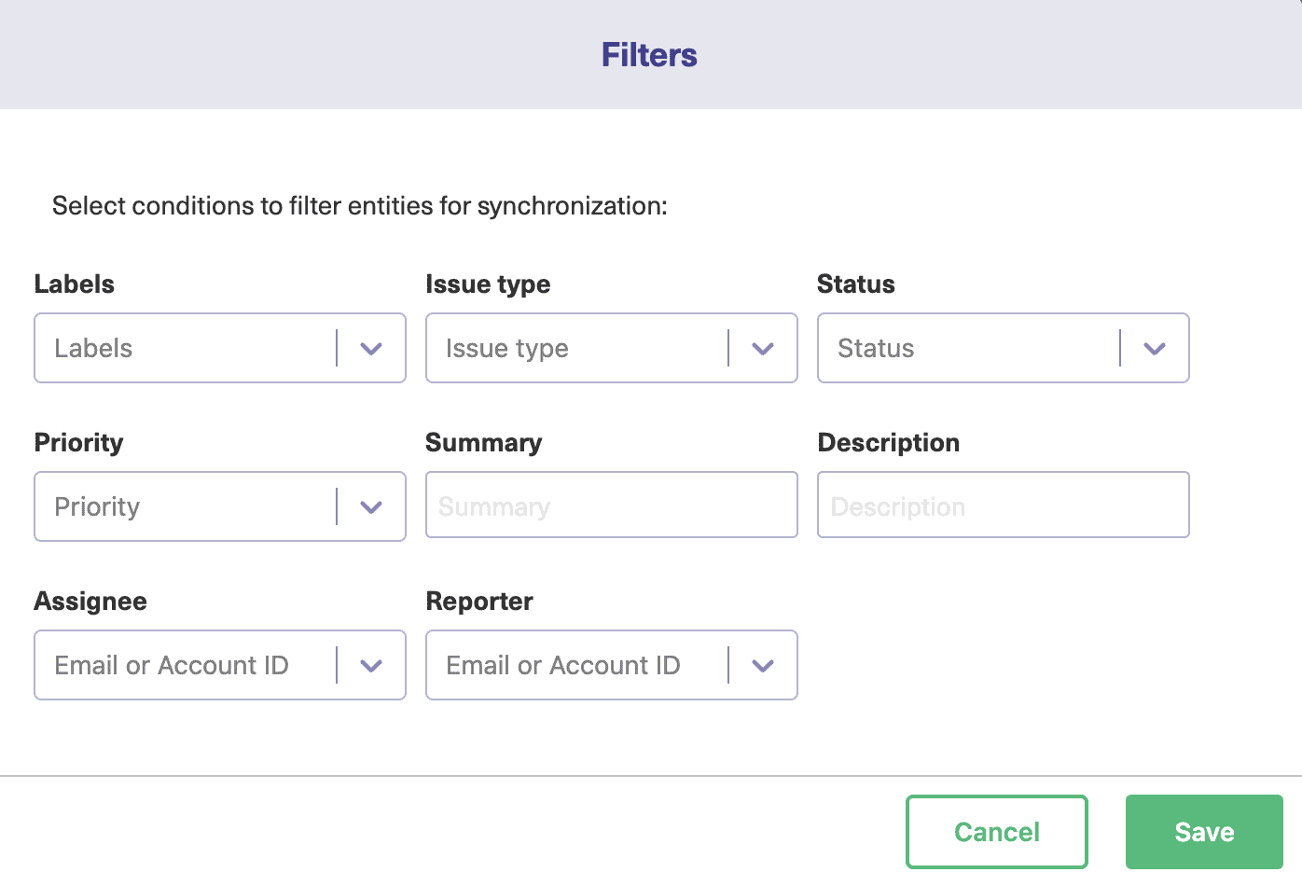This screenshot has width=1302, height=886.
Task: Click the Labels dropdown chevron arrow
Action: pos(371,348)
